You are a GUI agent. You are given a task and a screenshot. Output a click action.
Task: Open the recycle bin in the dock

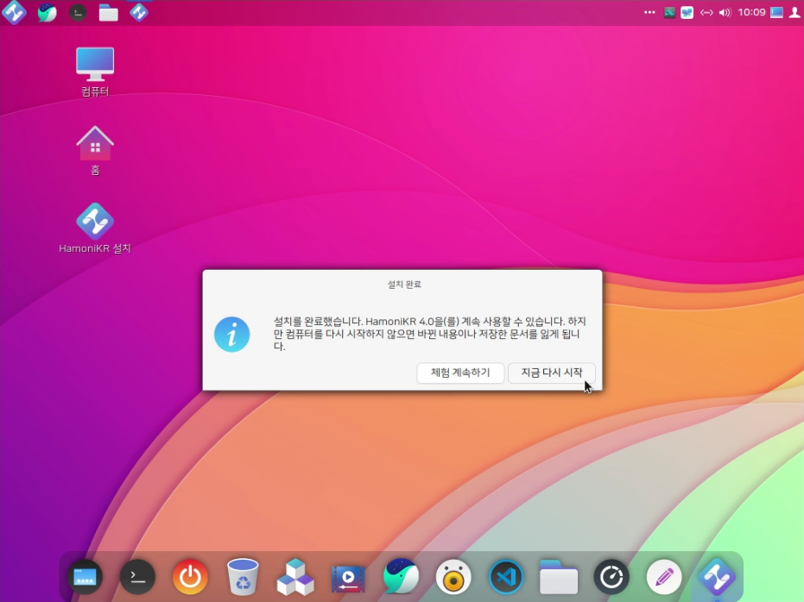point(243,577)
